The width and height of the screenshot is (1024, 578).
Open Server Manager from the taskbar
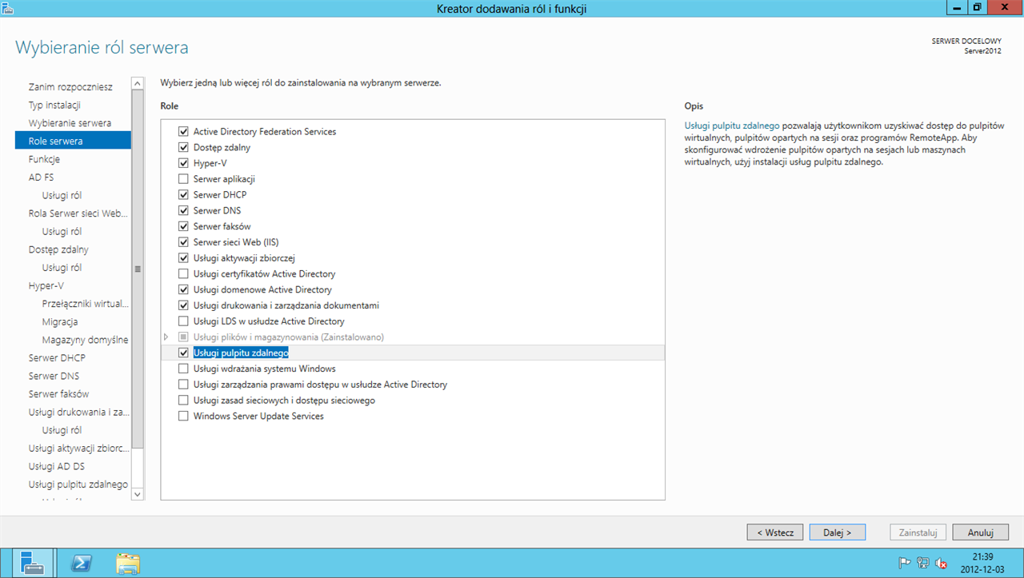click(33, 563)
